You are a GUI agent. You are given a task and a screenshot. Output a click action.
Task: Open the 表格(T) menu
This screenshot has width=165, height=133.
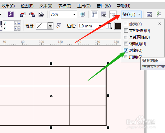point(65,6)
